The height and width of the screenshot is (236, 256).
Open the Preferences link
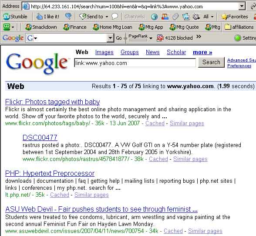(x=239, y=66)
